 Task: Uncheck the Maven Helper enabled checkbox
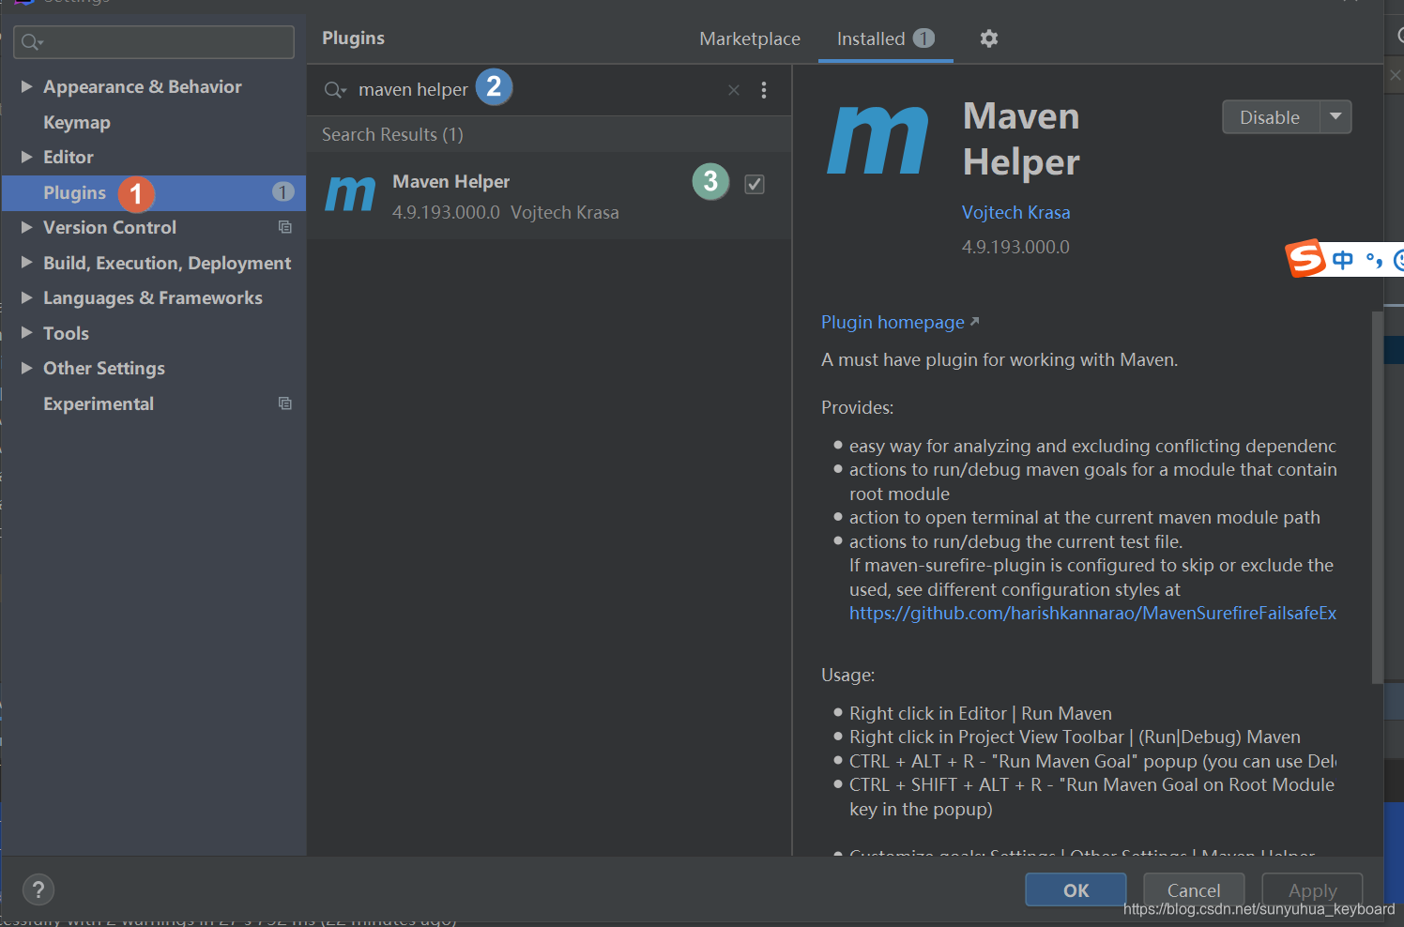tap(755, 184)
